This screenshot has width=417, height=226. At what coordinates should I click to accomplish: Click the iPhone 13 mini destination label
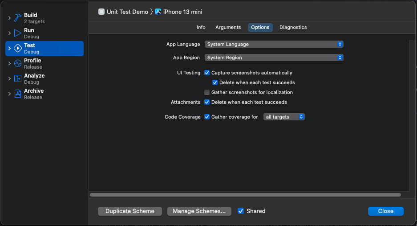tap(183, 12)
